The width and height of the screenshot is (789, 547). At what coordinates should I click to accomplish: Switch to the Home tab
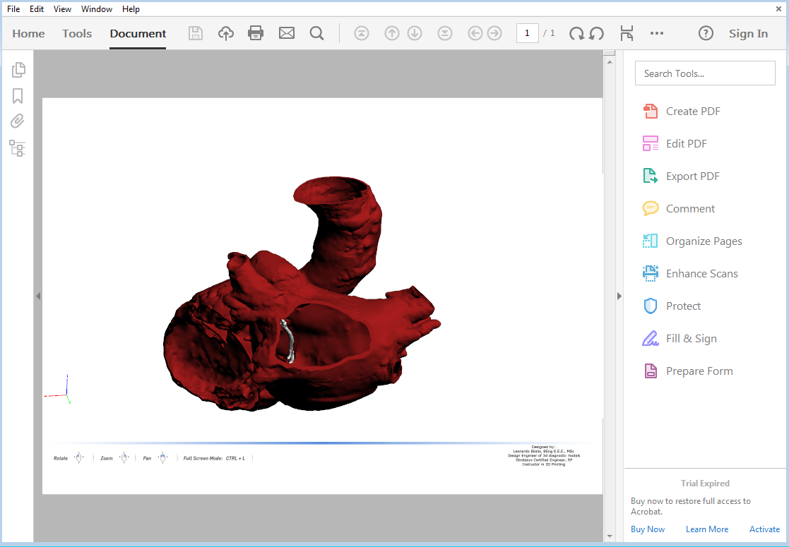(28, 33)
